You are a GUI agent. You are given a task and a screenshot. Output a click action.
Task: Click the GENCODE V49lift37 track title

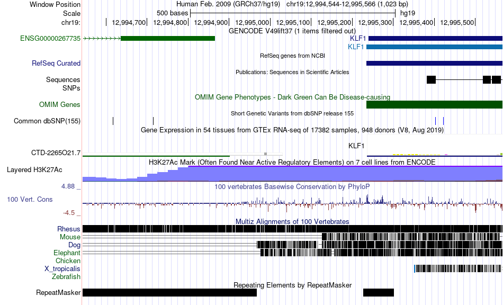[292, 31]
